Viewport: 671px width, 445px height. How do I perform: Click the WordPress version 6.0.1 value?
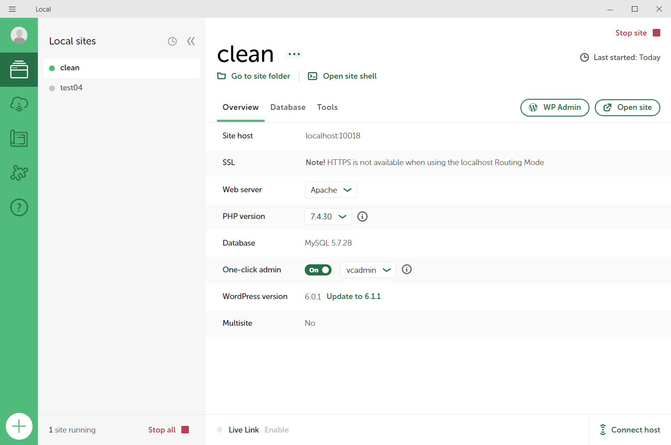(x=313, y=297)
